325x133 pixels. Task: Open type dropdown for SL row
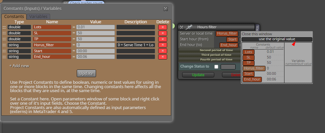click(x=19, y=33)
